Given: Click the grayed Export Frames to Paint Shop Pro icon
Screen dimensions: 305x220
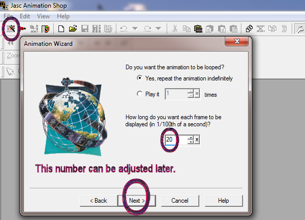Looking at the screenshot, I should [34, 29].
